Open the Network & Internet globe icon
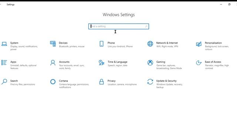Screen dimensions: 237x133 [150, 44]
